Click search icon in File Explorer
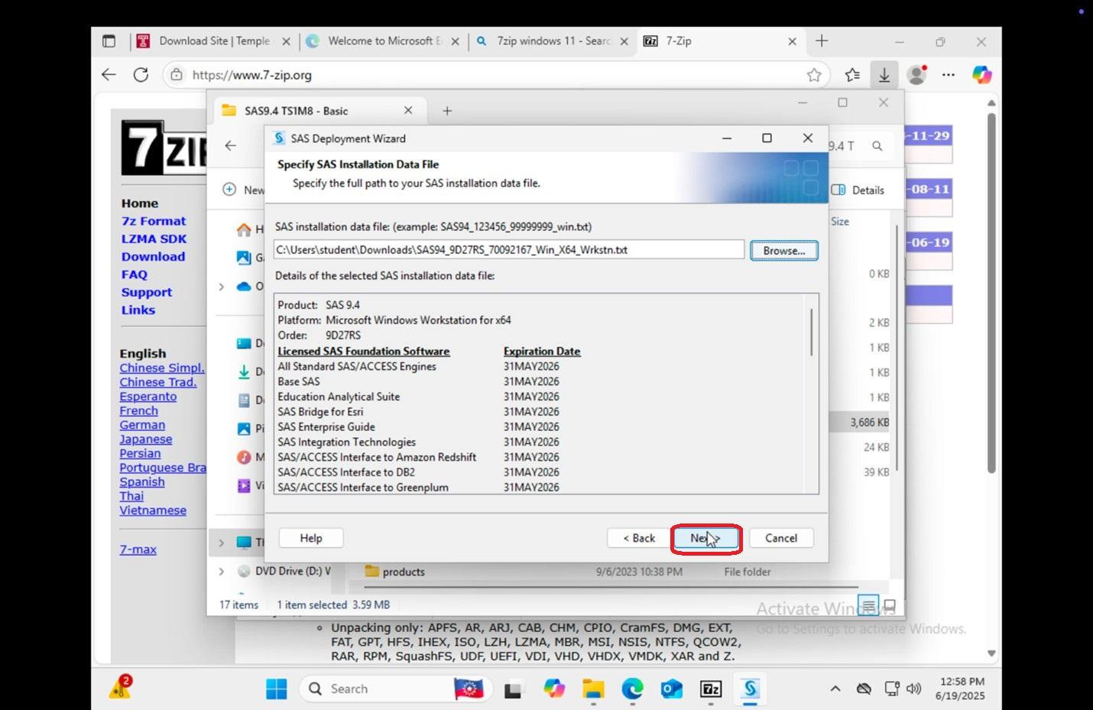This screenshot has height=710, width=1093. point(877,145)
